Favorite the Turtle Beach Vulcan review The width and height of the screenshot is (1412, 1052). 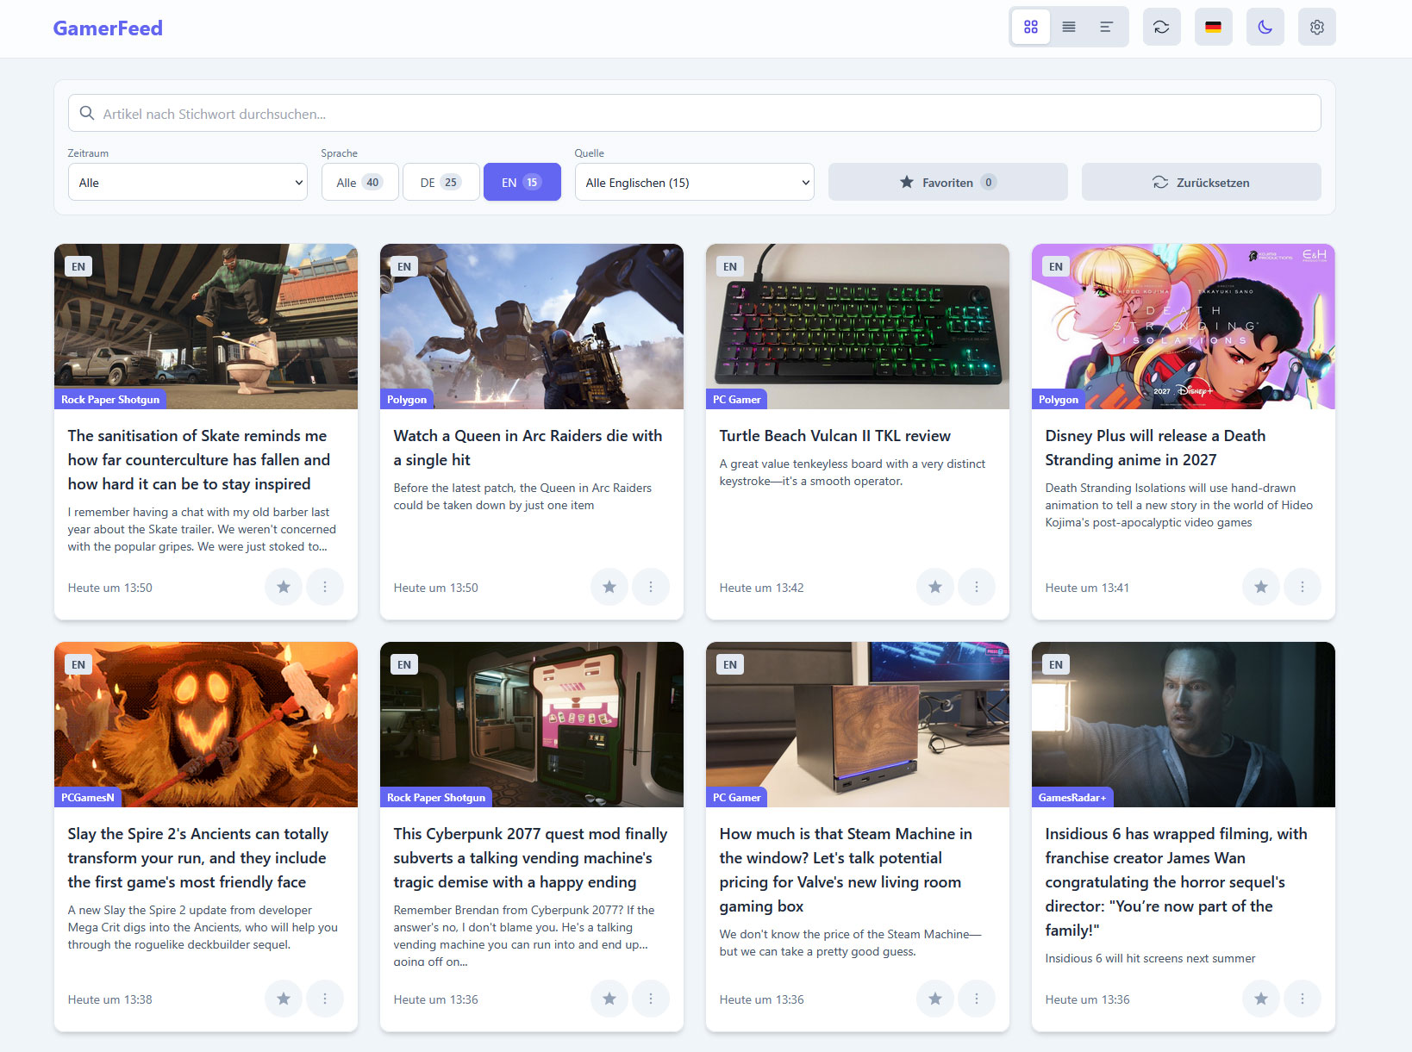click(934, 587)
